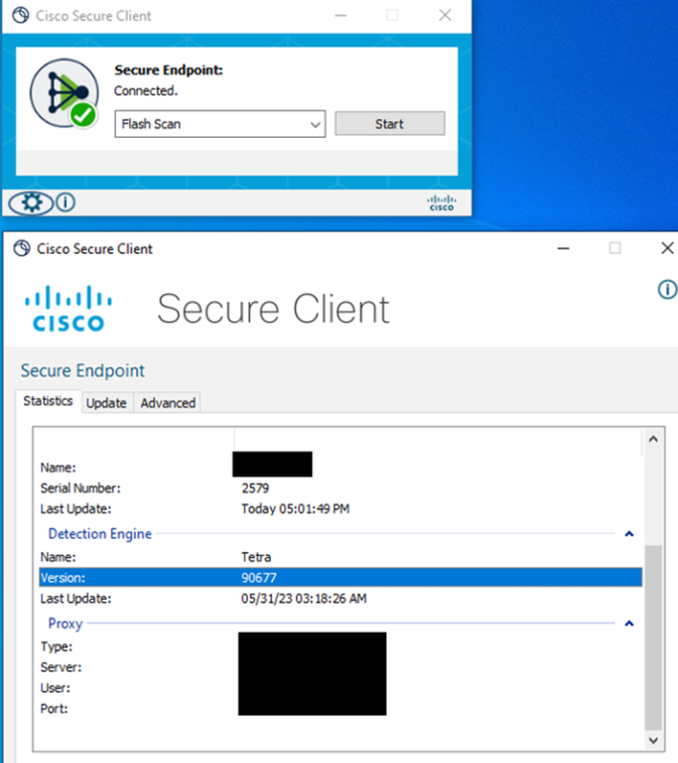Click the large Cisco logo in header

pyautogui.click(x=69, y=309)
